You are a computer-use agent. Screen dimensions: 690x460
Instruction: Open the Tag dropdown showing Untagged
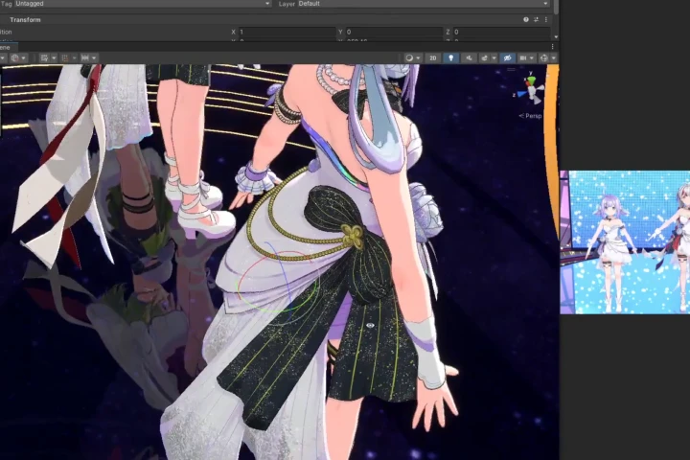(143, 4)
